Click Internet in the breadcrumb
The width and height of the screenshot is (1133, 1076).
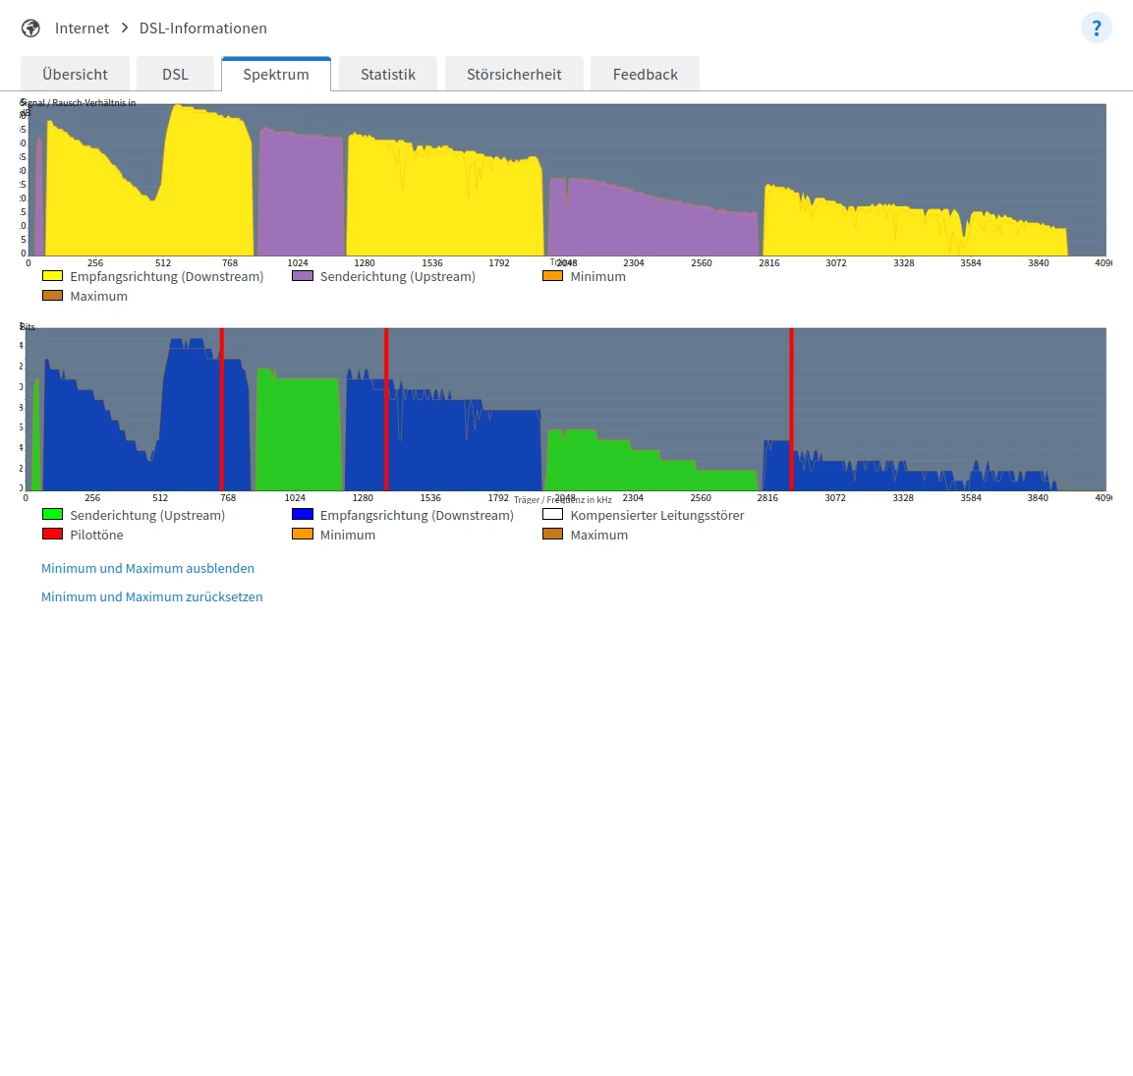tap(82, 28)
